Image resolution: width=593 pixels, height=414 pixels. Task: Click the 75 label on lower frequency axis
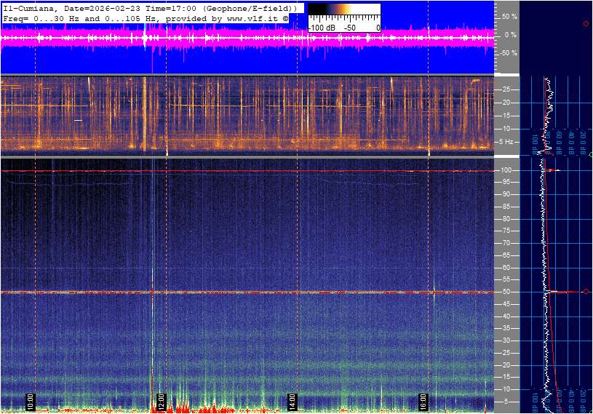[x=506, y=231]
